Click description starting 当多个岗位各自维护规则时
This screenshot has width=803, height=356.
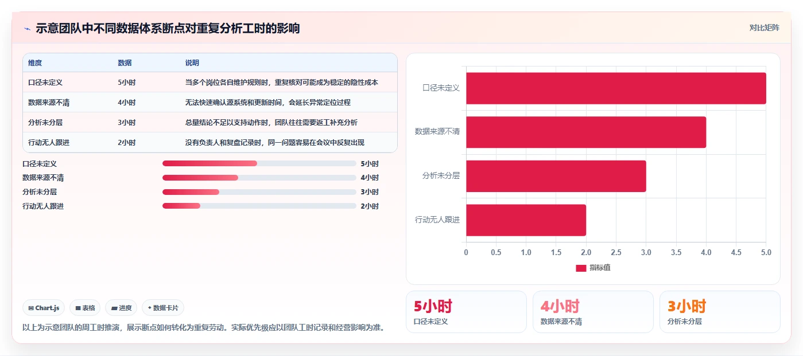click(x=281, y=83)
